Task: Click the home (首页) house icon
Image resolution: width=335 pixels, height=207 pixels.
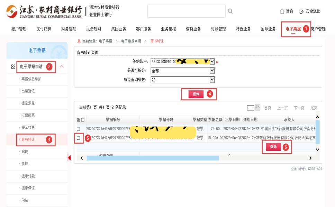Action: (282, 11)
